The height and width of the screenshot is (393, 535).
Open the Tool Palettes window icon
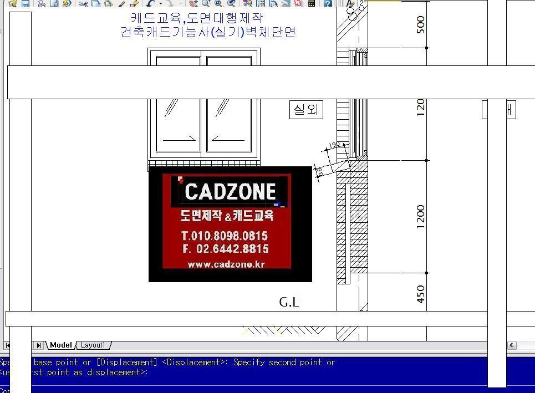[273, 3]
